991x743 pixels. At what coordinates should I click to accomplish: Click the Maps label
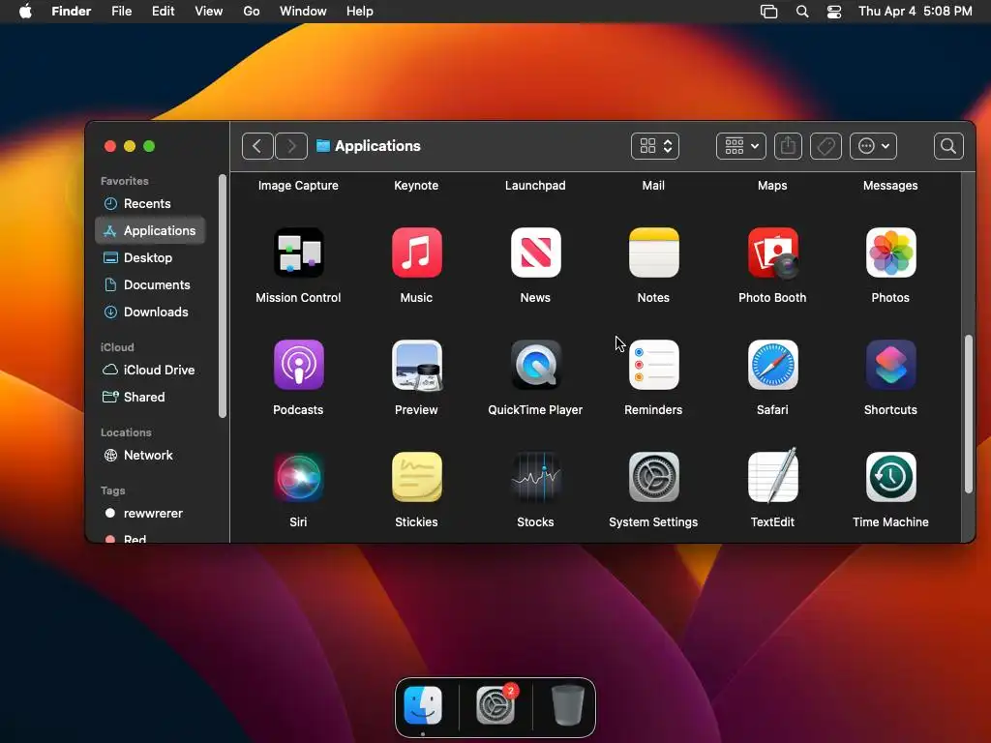tap(772, 185)
